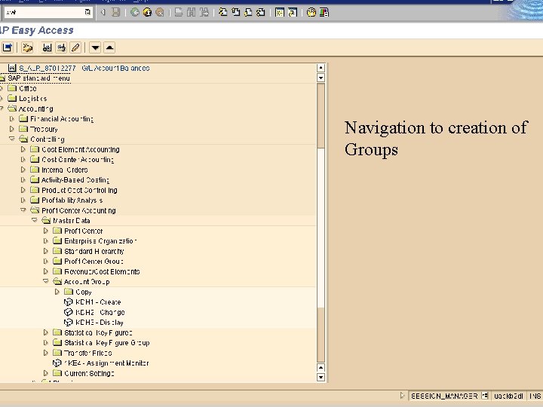Jump to Last Page icon
The height and width of the screenshot is (407, 543).
point(260,13)
